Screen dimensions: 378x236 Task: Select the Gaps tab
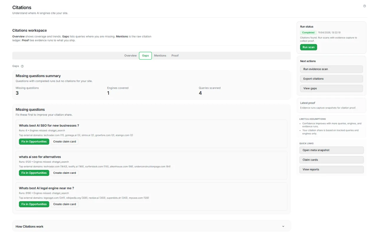145,56
